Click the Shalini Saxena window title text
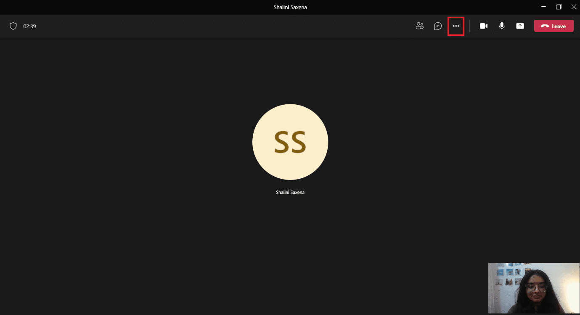 [x=290, y=7]
